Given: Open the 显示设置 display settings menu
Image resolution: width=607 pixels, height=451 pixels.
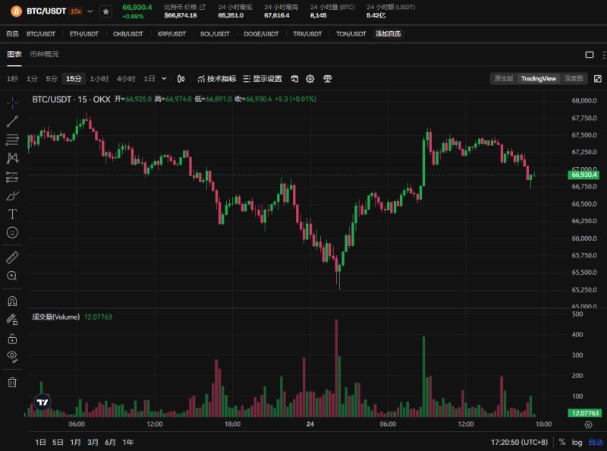Looking at the screenshot, I should [x=263, y=78].
